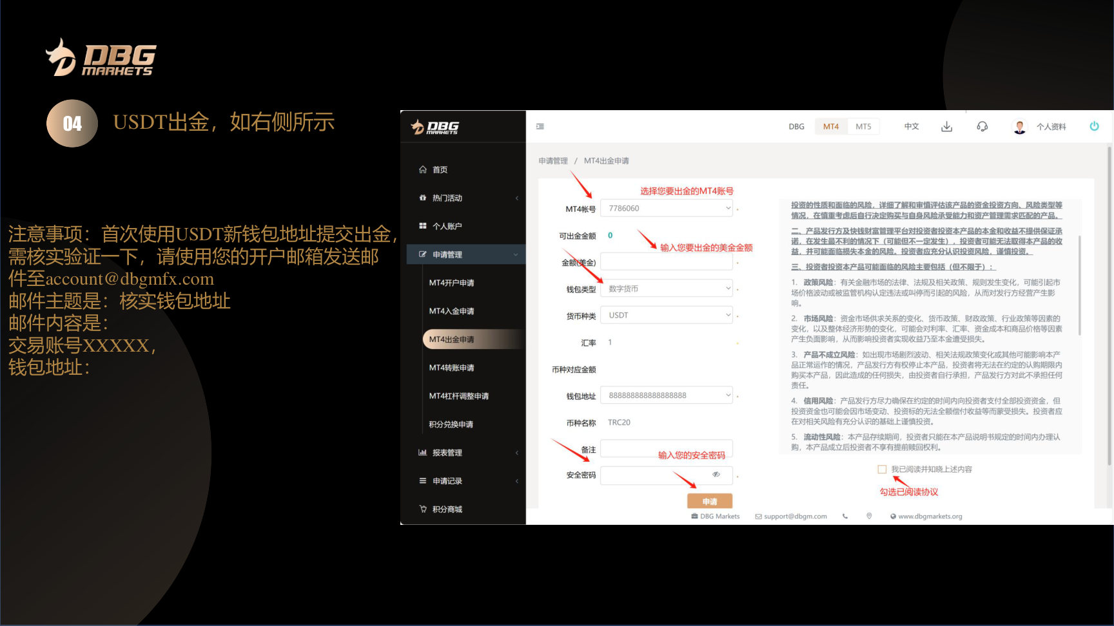Screen dimensions: 1114x626
Task: Click the 申请管理 breadcrumb link
Action: pyautogui.click(x=553, y=161)
